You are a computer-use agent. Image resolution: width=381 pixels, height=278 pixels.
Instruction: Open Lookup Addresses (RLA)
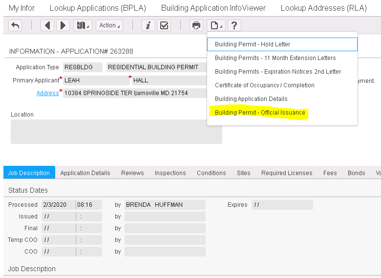324,8
